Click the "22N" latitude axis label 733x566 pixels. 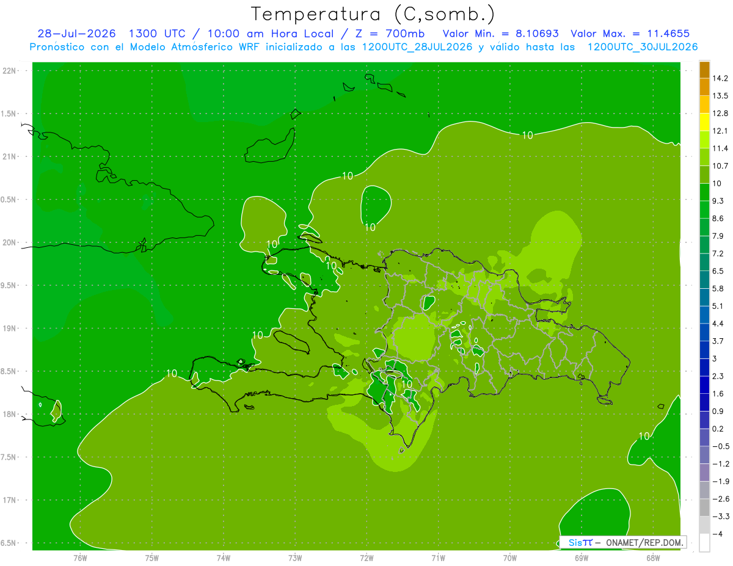tap(9, 71)
